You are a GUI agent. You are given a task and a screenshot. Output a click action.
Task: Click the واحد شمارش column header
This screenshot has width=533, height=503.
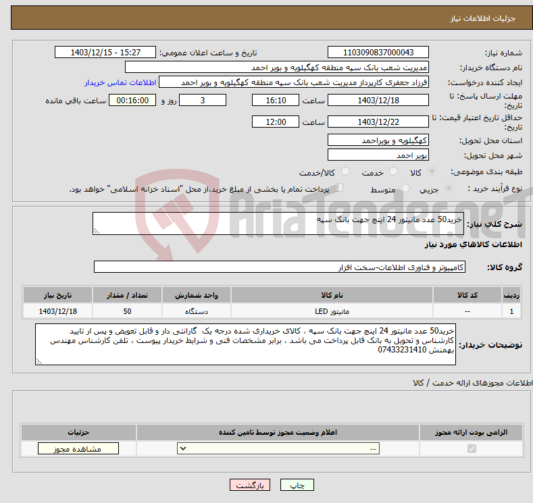coord(197,295)
